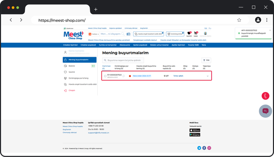This screenshot has width=274, height=157.
Task: Open the Filtr filter options
Action: point(206,60)
